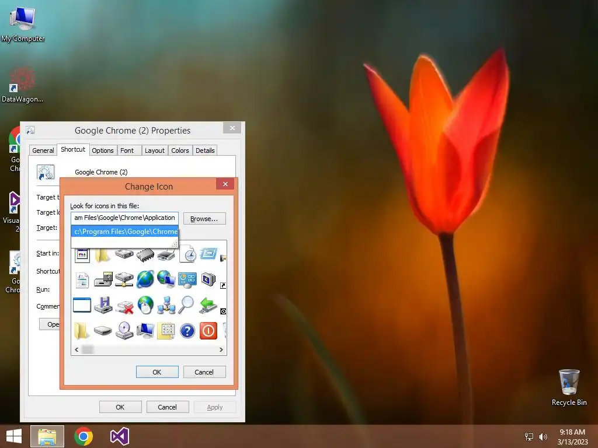This screenshot has width=598, height=448.
Task: Select the CD disc drive icon
Action: click(x=124, y=331)
